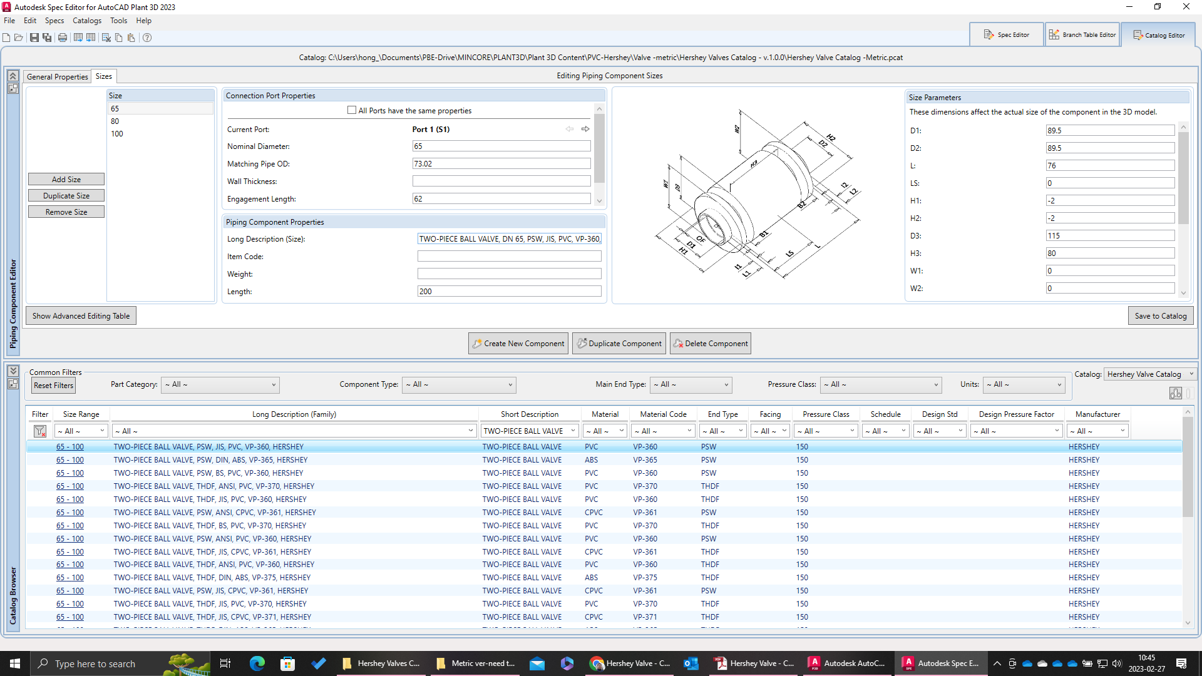
Task: Go to next port with right arrow
Action: [585, 129]
